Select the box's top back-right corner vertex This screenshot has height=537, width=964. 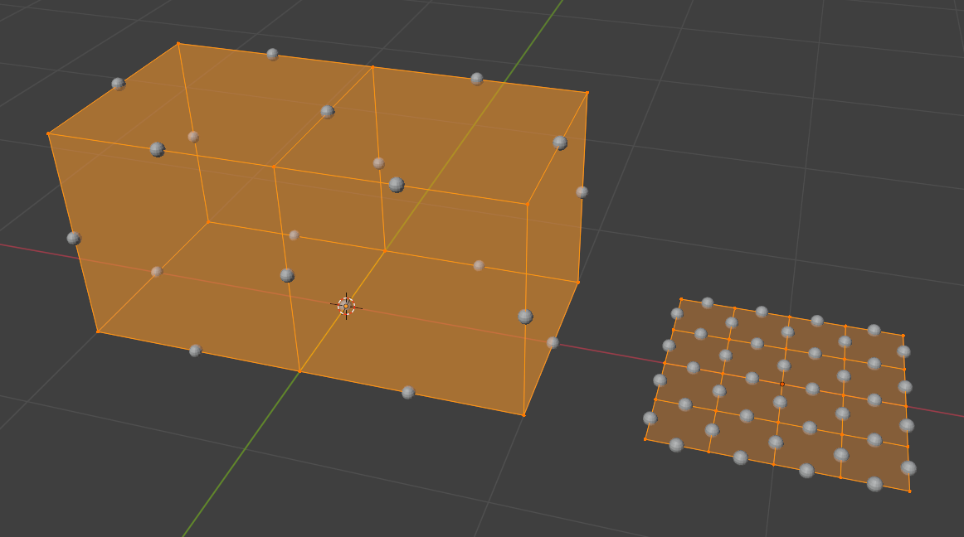pos(587,93)
